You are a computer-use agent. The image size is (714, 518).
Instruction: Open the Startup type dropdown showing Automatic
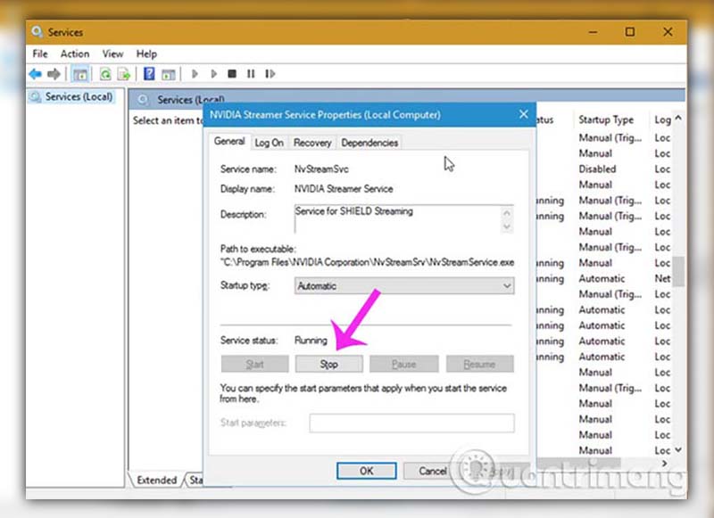coord(404,285)
